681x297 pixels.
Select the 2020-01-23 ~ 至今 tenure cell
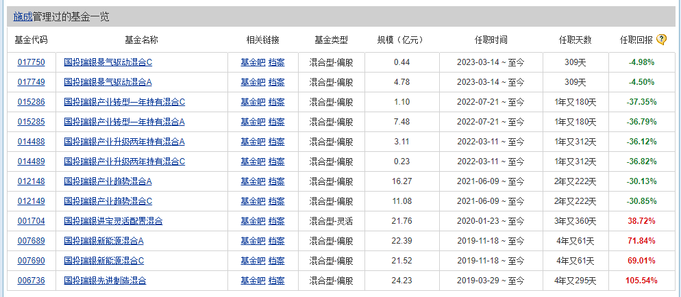pos(491,221)
